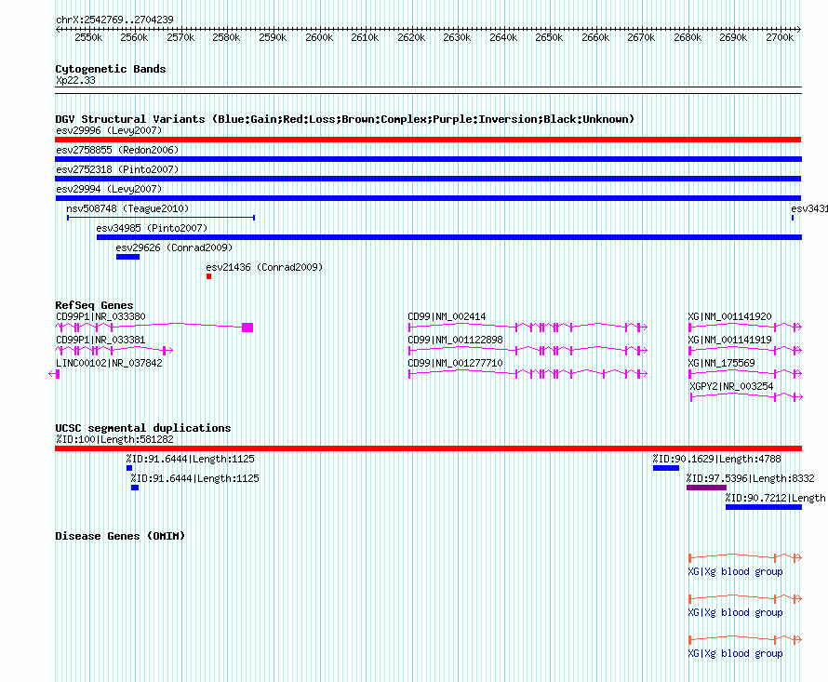
Task: Select the esv34985 (Pinto2007) label
Action: coord(152,228)
